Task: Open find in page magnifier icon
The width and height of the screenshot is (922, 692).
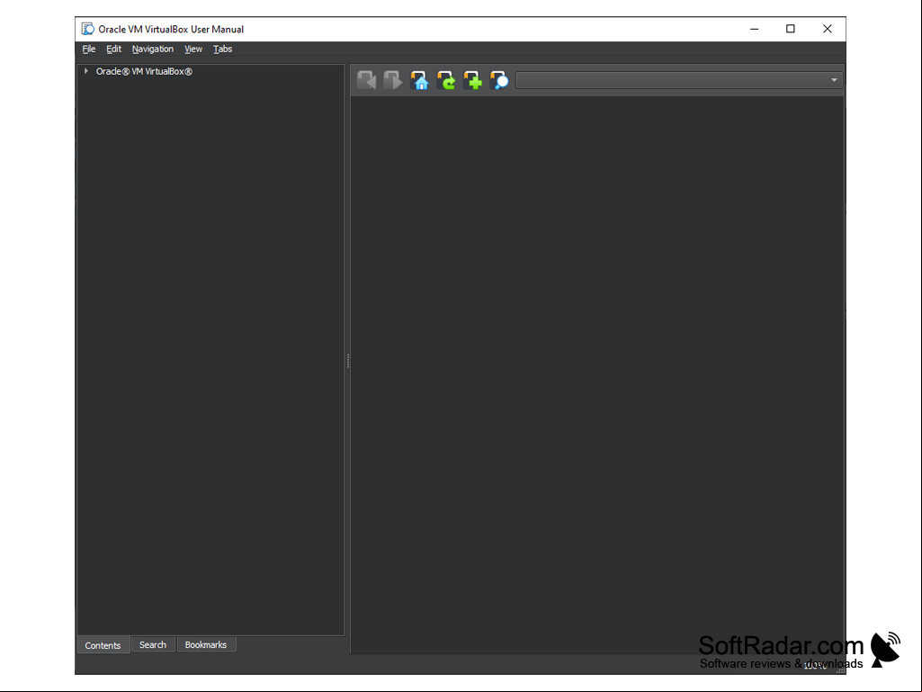Action: (x=498, y=80)
